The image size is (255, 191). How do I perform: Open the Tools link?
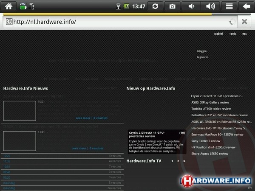click(x=232, y=34)
